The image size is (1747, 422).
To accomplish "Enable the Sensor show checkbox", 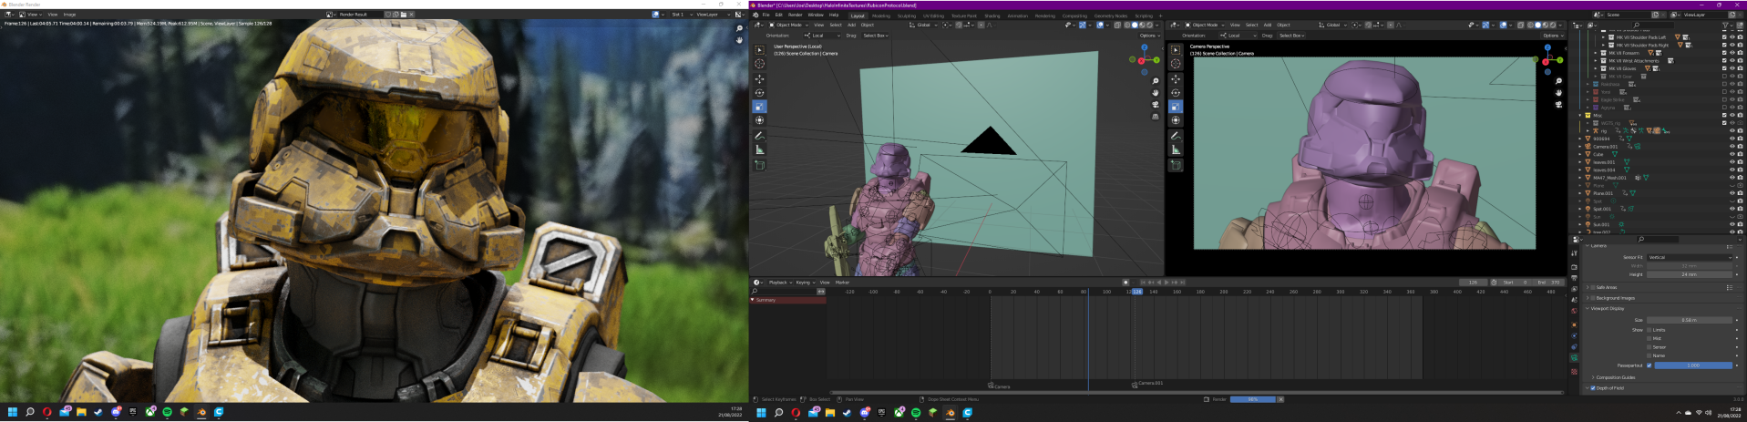I will pos(1649,347).
